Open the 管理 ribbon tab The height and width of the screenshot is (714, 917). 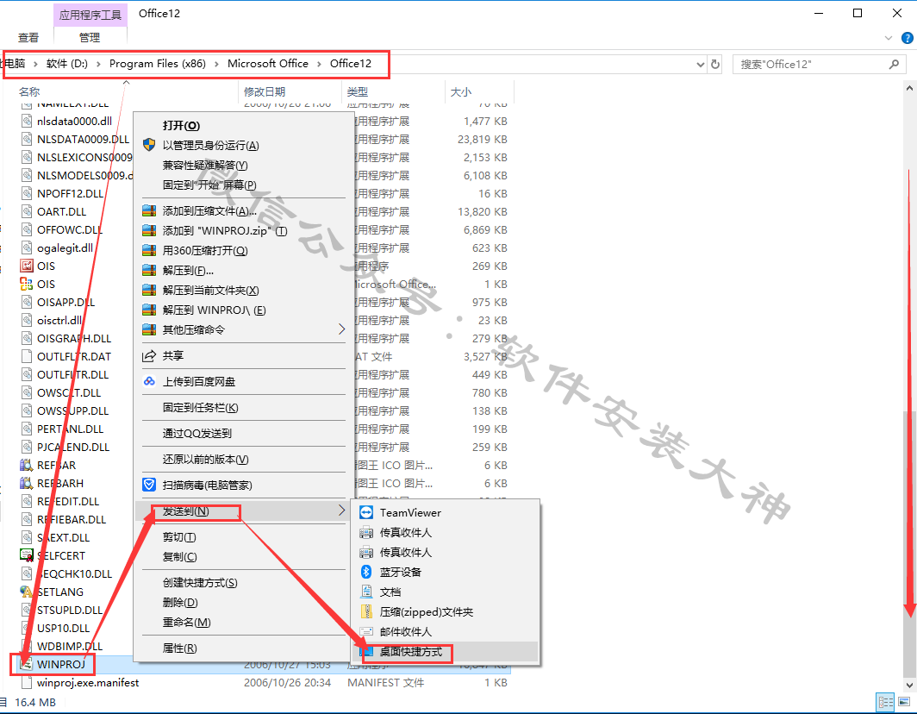tap(90, 37)
